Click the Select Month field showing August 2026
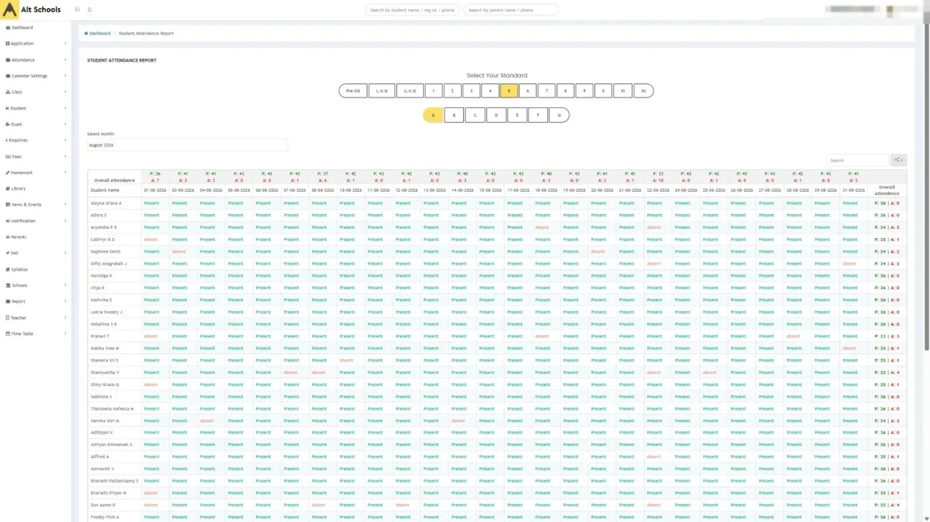The width and height of the screenshot is (930, 522). click(187, 145)
